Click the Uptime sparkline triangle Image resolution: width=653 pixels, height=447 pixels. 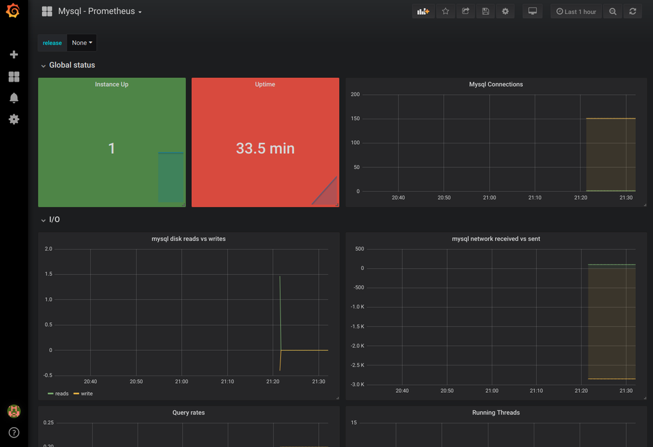(325, 191)
